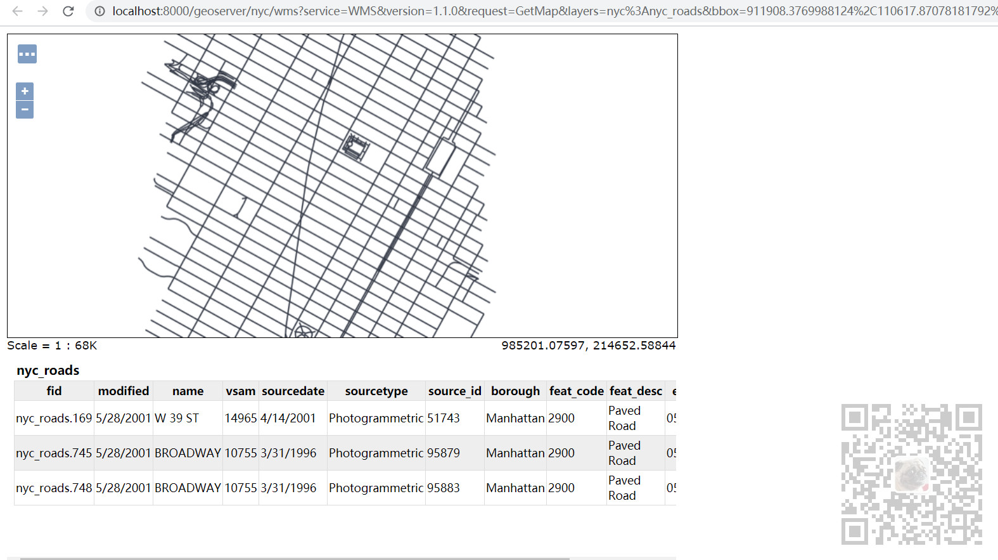Click the source_id column header
998x560 pixels.
pos(455,391)
